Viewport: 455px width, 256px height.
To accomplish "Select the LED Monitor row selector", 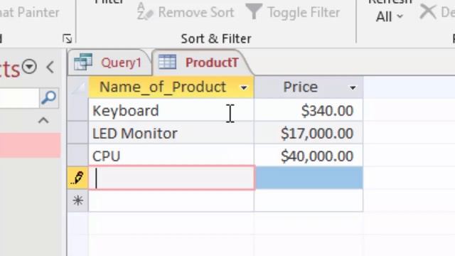I will point(77,133).
